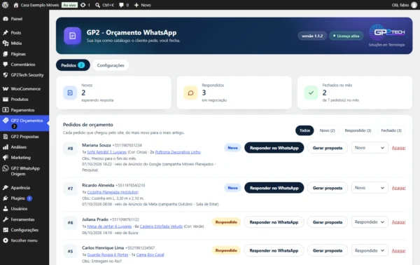The image size is (420, 265).
Task: Click Apagar for Carlos Henrique Lima order
Action: coord(398,250)
